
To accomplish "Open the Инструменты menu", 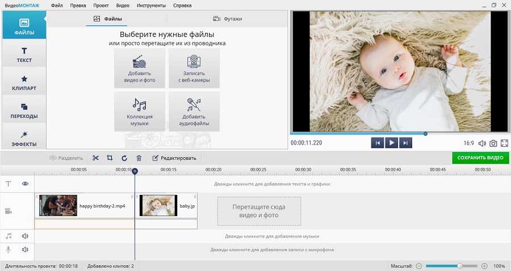I will pos(152,5).
